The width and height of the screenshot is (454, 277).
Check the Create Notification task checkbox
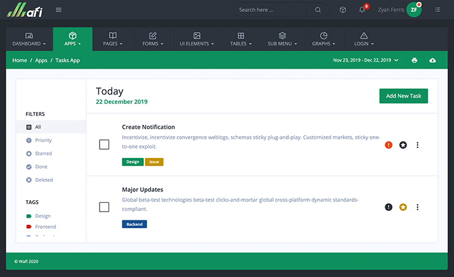coord(104,145)
